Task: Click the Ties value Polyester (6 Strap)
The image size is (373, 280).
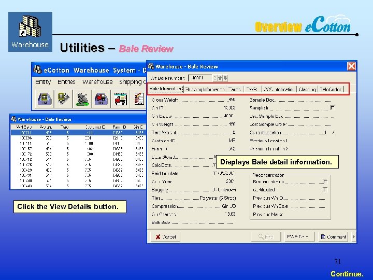Action: [x=218, y=198]
